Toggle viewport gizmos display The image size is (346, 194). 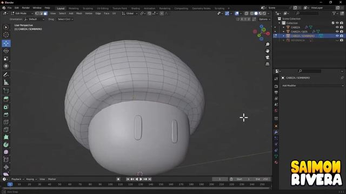(227, 13)
